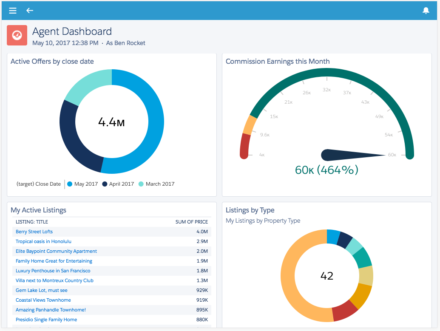Open Elite Baypoint Community Apartment listing

tap(56, 252)
